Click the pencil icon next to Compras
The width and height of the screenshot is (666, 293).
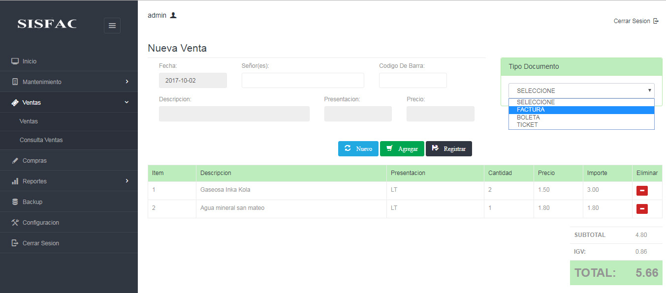[x=15, y=160]
